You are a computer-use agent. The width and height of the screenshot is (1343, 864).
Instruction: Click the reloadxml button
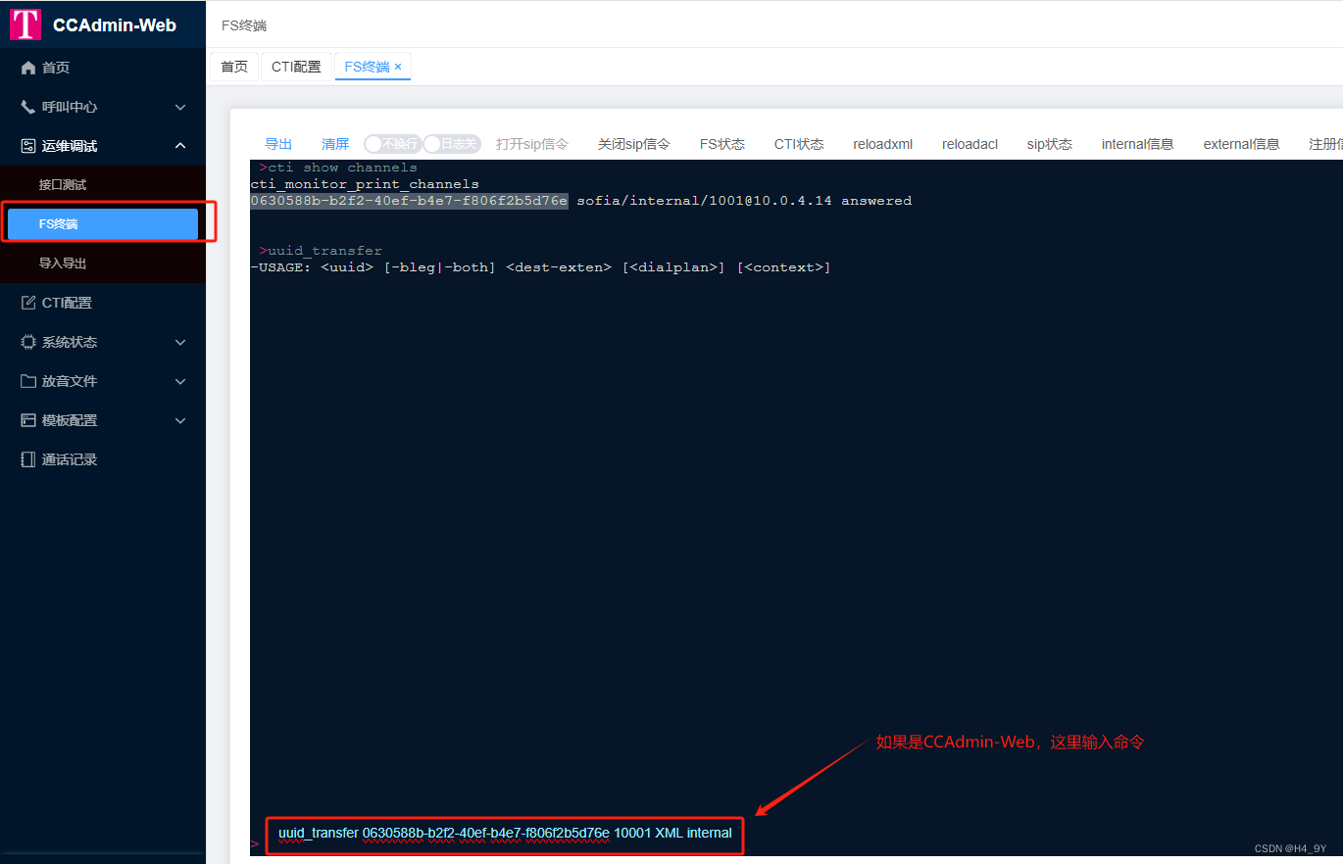(883, 144)
